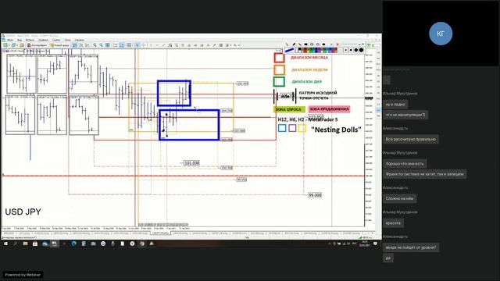
Task: Select the pen tool in drawing overlay
Action: (294, 44)
